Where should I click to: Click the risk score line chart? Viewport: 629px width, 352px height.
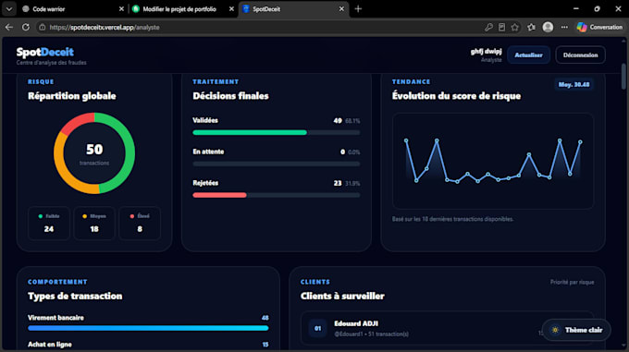click(x=493, y=161)
